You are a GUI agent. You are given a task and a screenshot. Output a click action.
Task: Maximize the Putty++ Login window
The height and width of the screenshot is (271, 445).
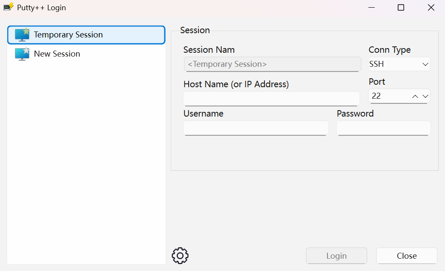tap(401, 8)
